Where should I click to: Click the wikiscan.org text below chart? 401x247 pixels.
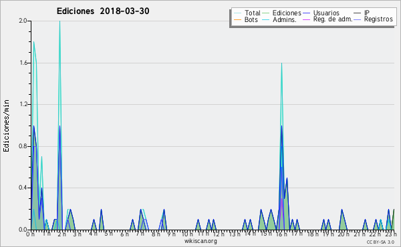coord(200,241)
